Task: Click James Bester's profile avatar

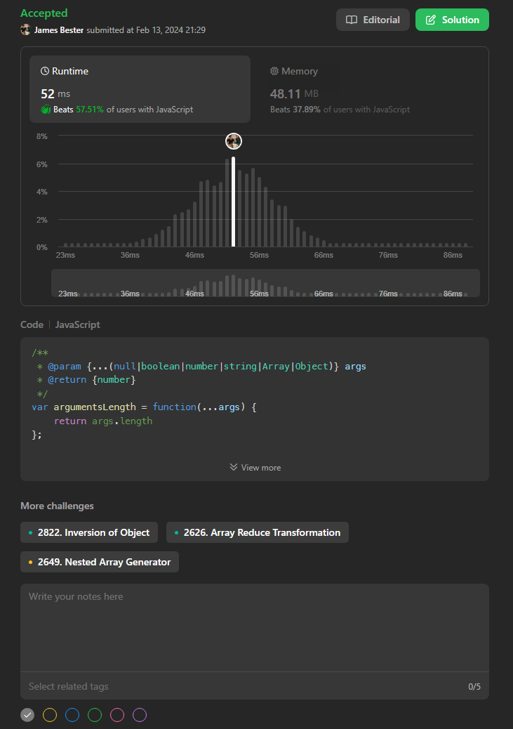Action: point(26,30)
